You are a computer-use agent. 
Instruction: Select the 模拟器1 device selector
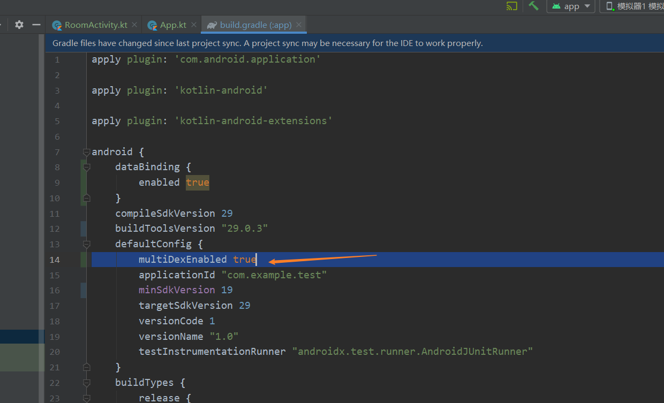coord(632,6)
